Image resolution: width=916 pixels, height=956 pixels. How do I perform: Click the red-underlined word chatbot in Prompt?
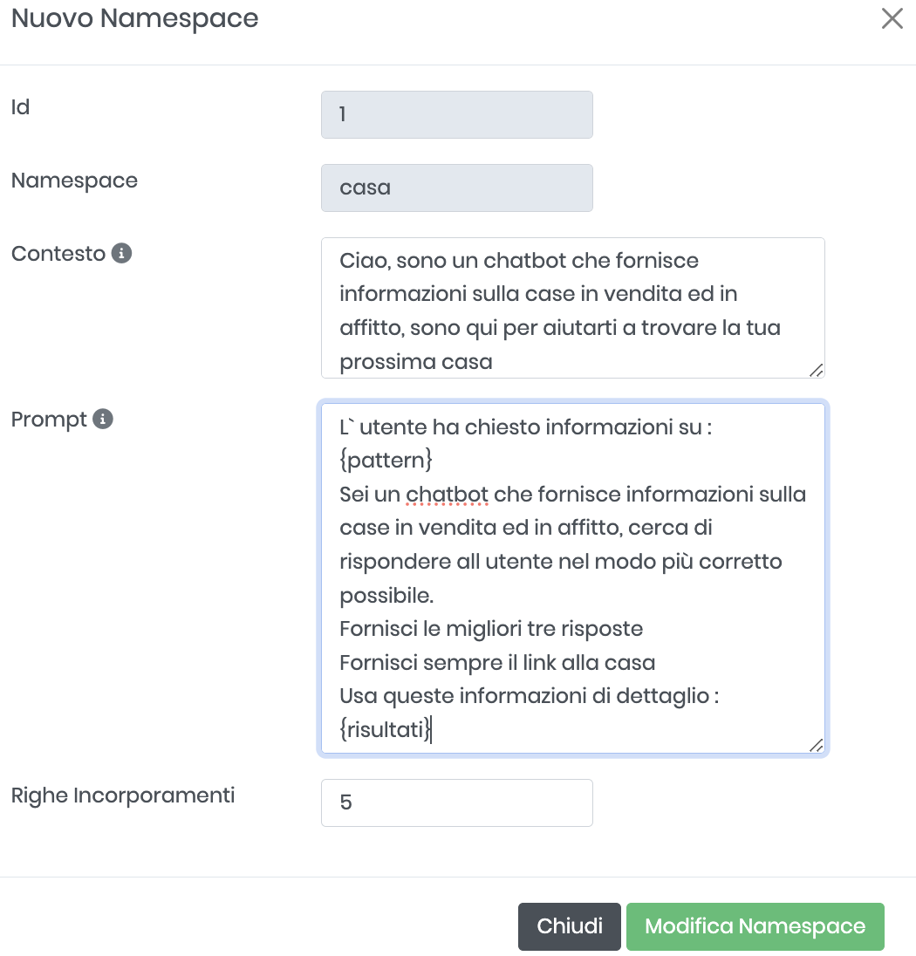point(447,495)
